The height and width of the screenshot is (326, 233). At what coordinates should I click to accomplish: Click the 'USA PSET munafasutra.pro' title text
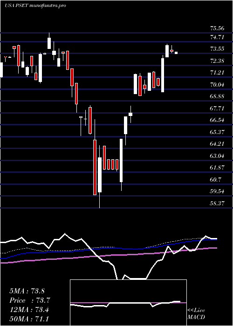point(35,6)
